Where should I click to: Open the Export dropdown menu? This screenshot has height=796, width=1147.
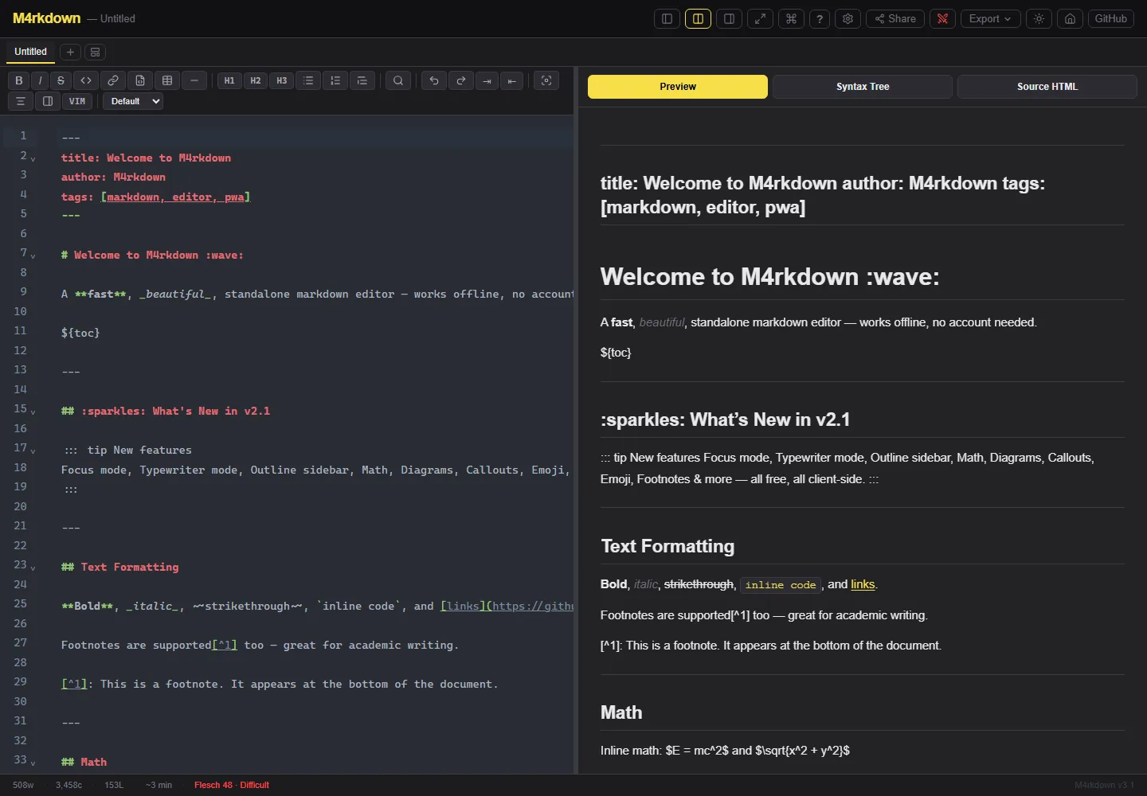[x=991, y=18]
